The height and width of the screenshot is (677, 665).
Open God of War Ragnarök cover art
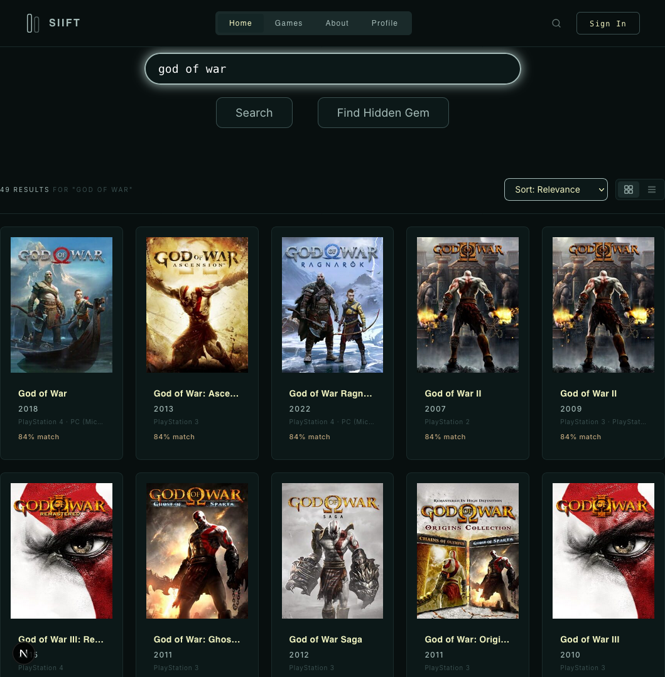tap(332, 305)
